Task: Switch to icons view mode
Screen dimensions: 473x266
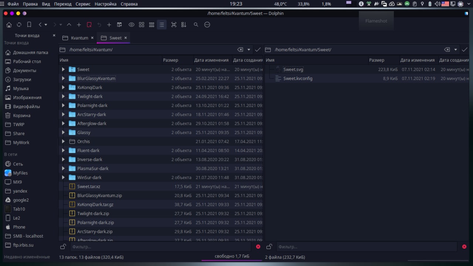Action: point(142,25)
